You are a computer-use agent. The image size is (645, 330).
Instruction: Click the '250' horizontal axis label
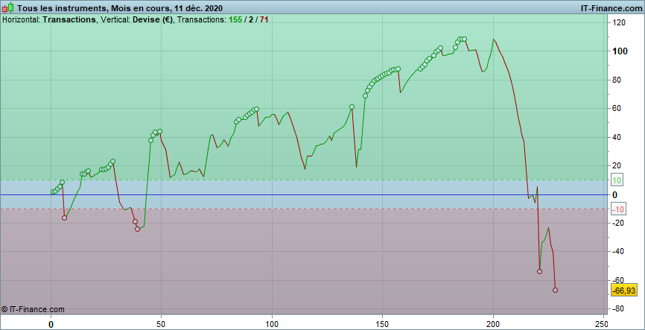click(603, 323)
